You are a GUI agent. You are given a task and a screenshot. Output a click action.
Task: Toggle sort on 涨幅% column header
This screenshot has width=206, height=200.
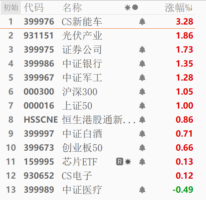(179, 8)
